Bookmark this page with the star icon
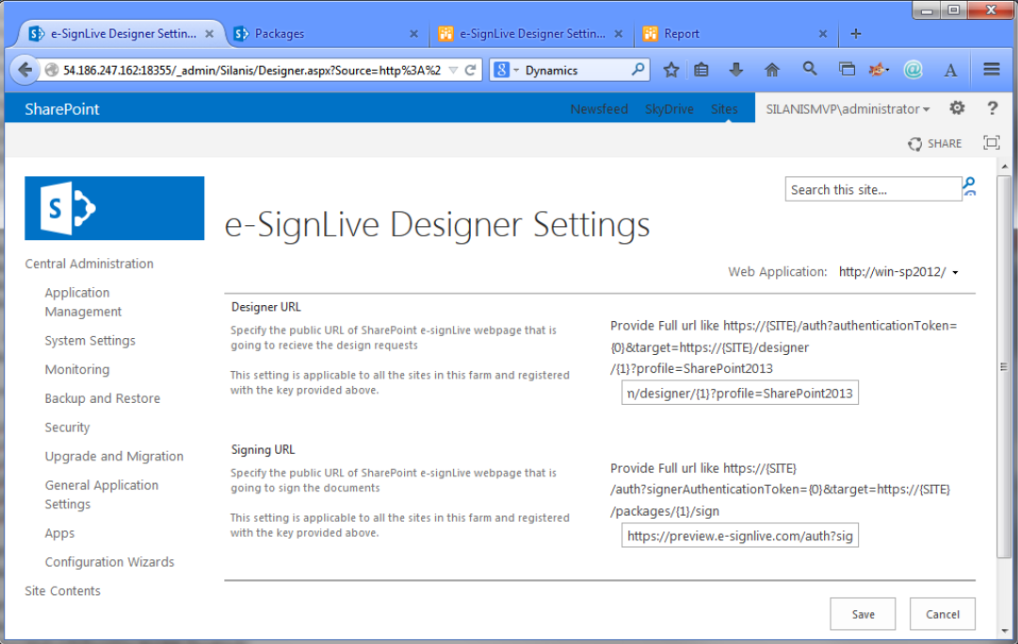 pos(671,70)
